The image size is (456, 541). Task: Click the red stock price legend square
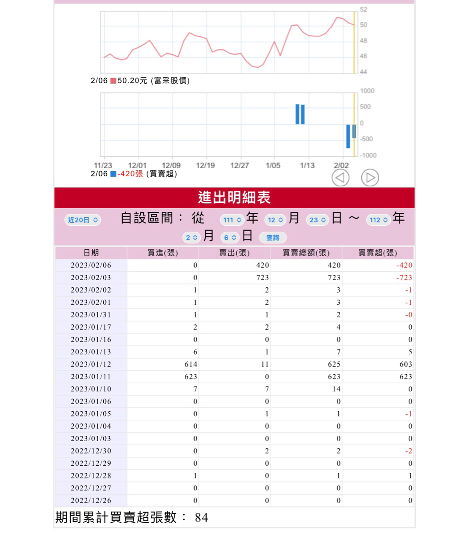coord(113,81)
